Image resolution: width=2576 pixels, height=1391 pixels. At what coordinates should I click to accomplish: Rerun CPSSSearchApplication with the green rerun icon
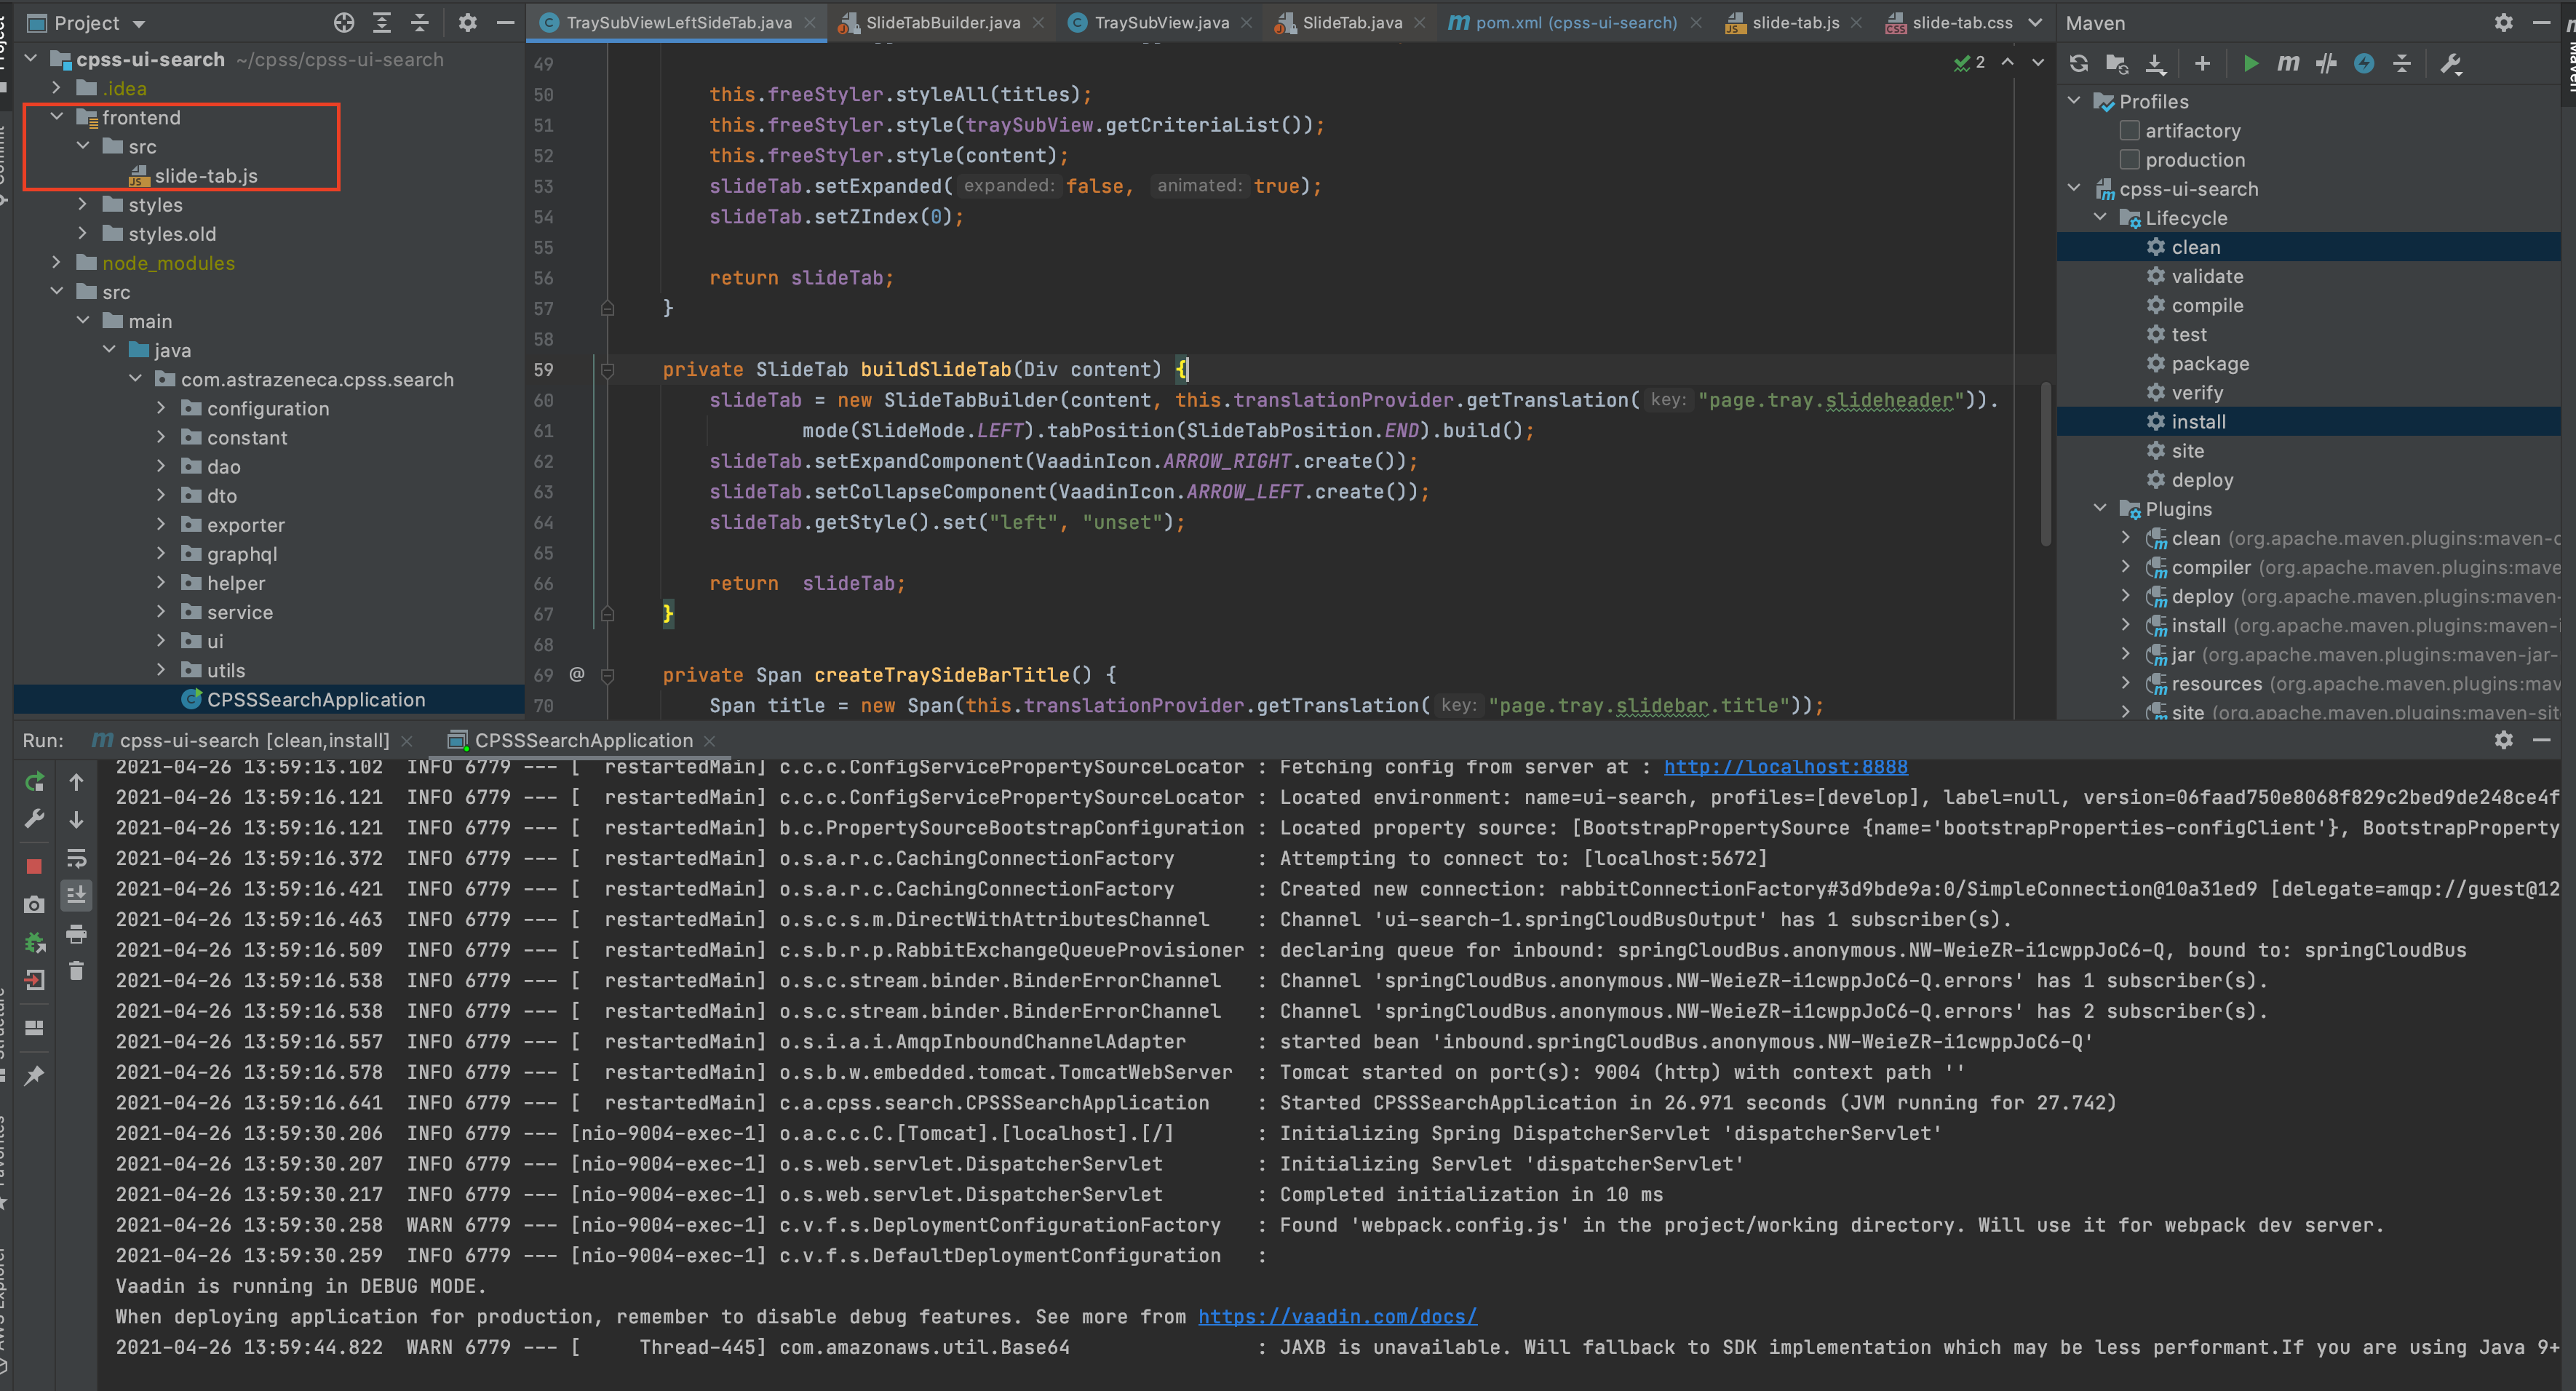point(34,782)
